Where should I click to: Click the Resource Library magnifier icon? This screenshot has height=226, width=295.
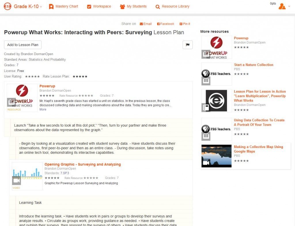click(157, 6)
